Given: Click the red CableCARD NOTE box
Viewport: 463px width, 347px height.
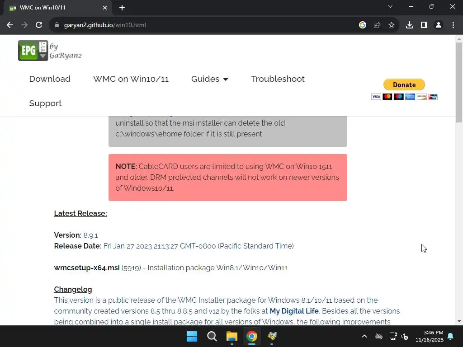Looking at the screenshot, I should pyautogui.click(x=228, y=177).
